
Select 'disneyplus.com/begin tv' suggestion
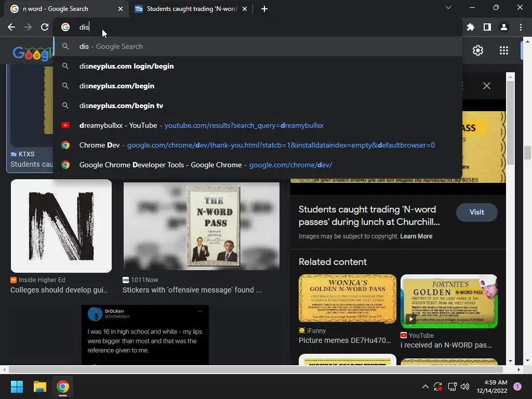[258, 105]
